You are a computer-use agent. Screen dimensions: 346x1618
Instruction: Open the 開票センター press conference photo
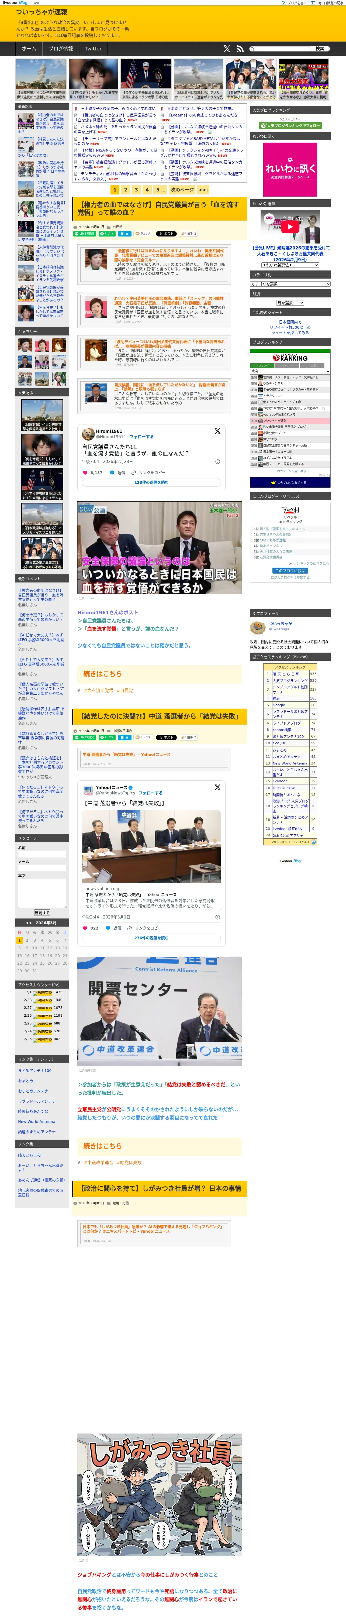[x=160, y=1011]
